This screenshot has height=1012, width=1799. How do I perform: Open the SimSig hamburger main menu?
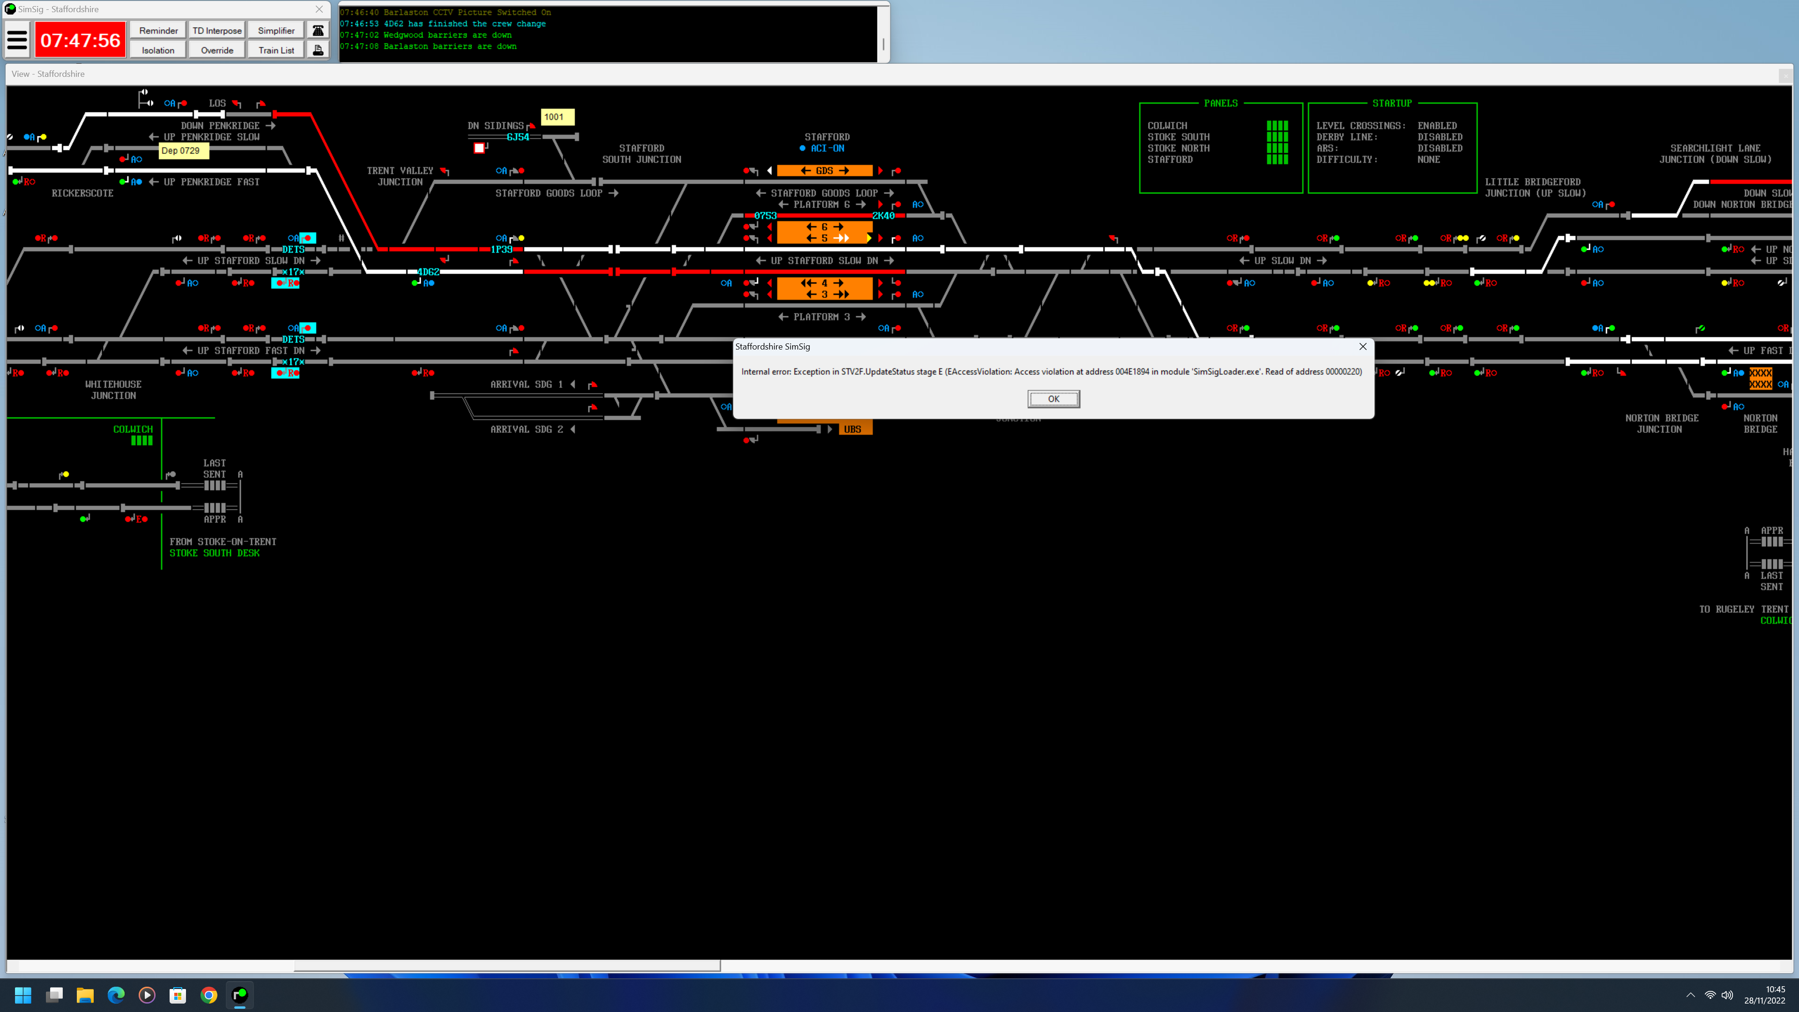tap(17, 40)
